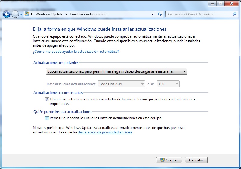Click the Instalar nuevas actualizaciones label
241x169 pixels.
pos(71,84)
